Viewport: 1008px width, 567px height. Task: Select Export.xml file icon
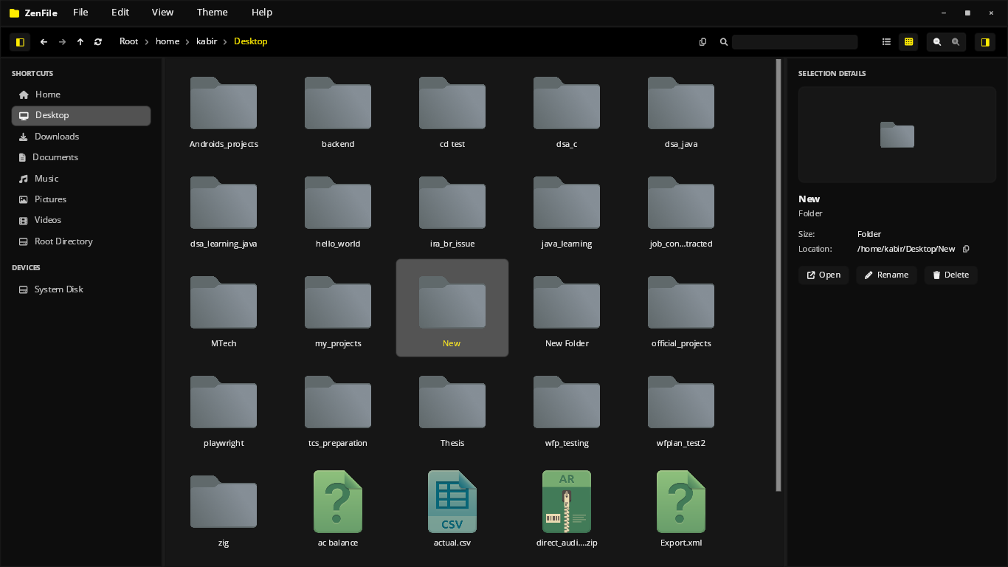pyautogui.click(x=681, y=502)
